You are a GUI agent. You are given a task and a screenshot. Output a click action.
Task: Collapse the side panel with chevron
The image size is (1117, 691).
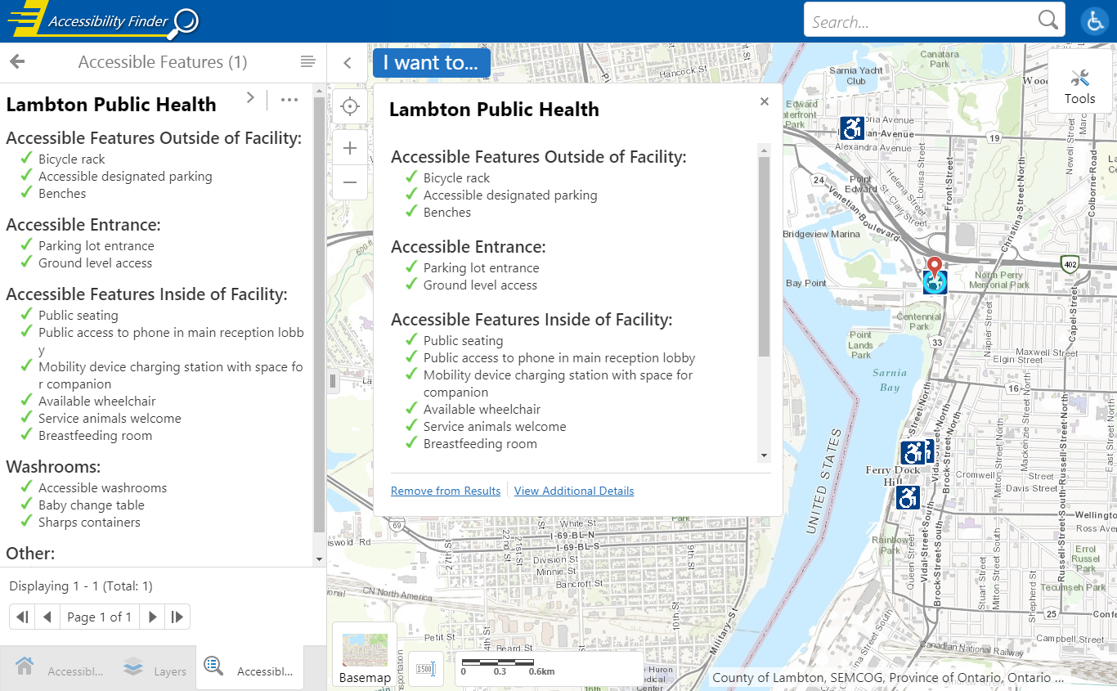(x=348, y=63)
